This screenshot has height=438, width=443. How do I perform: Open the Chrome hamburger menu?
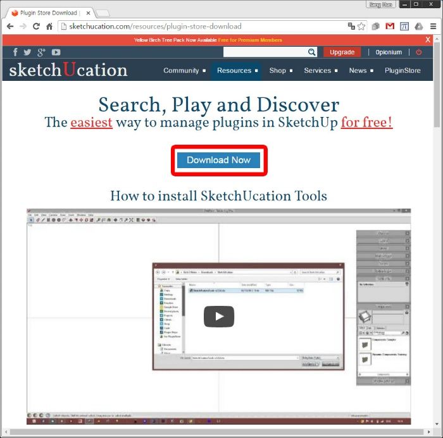(x=433, y=27)
